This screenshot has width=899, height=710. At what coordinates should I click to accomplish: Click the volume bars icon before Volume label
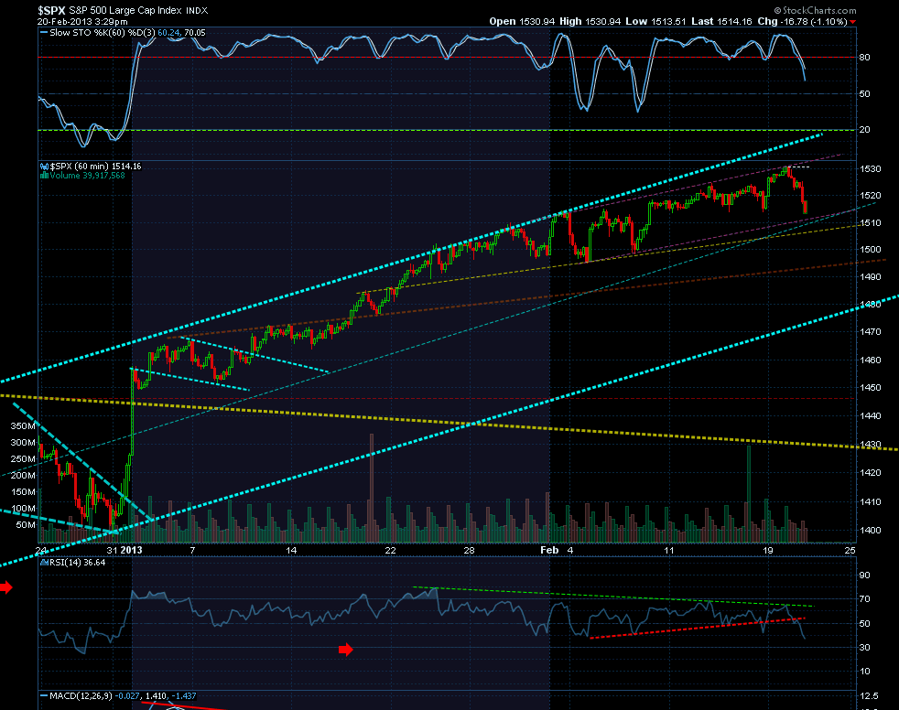tap(44, 176)
